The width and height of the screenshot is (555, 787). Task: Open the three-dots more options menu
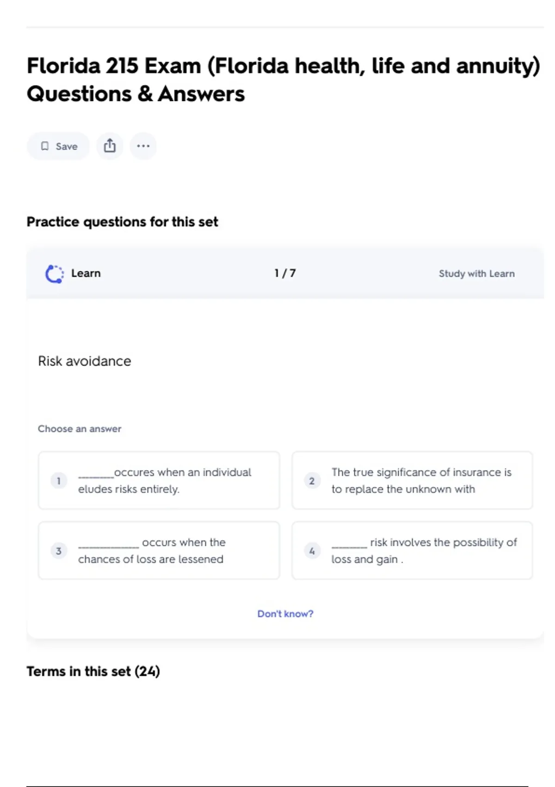(x=143, y=146)
